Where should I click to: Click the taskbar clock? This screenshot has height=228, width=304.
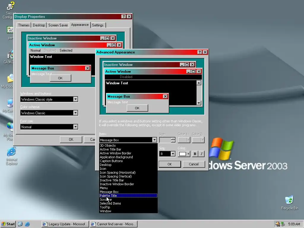(294, 224)
